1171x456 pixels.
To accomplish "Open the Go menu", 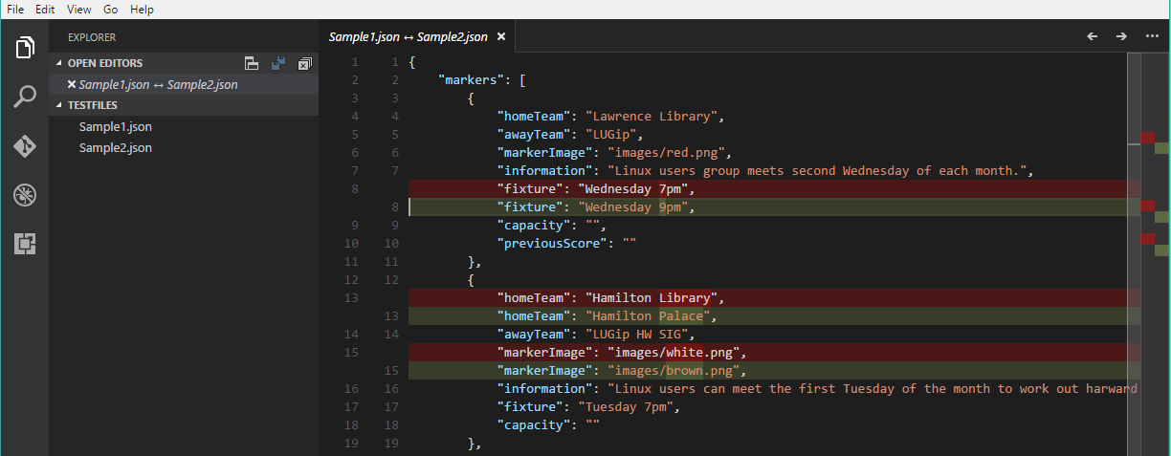I will pos(111,9).
